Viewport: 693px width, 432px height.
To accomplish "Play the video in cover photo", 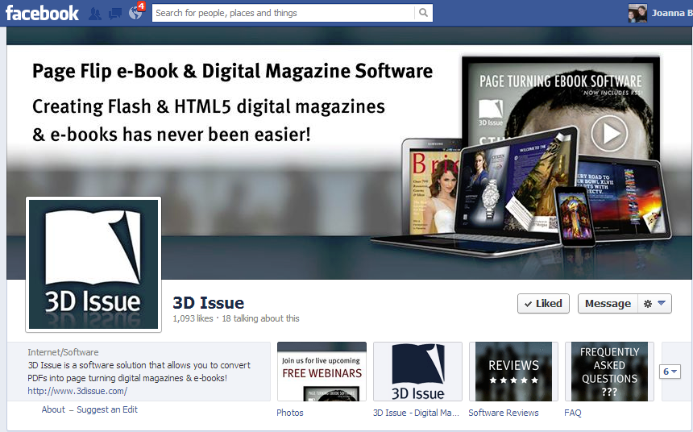I will point(609,133).
